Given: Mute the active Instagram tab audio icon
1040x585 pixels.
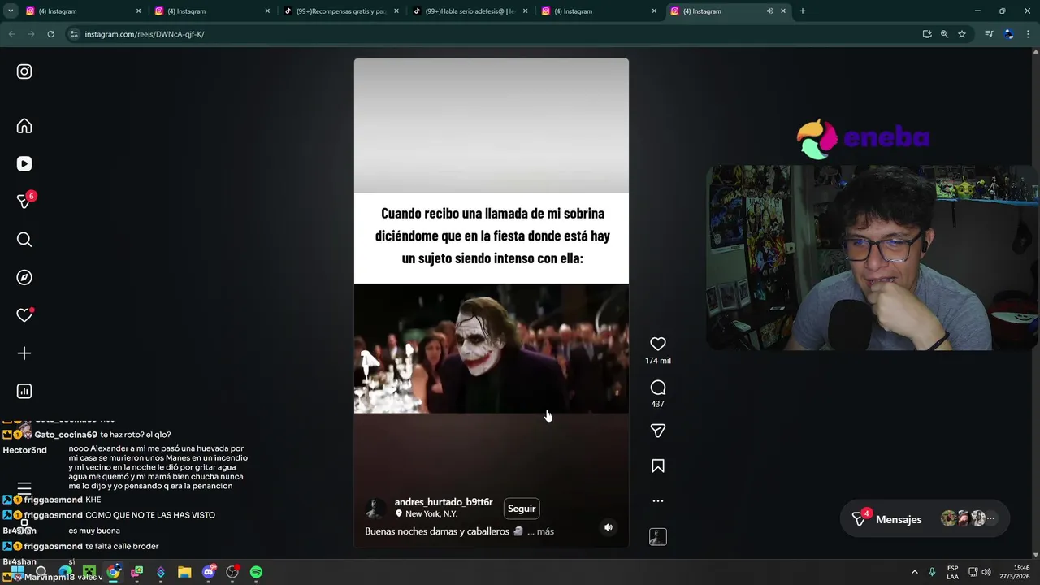Looking at the screenshot, I should pyautogui.click(x=769, y=11).
